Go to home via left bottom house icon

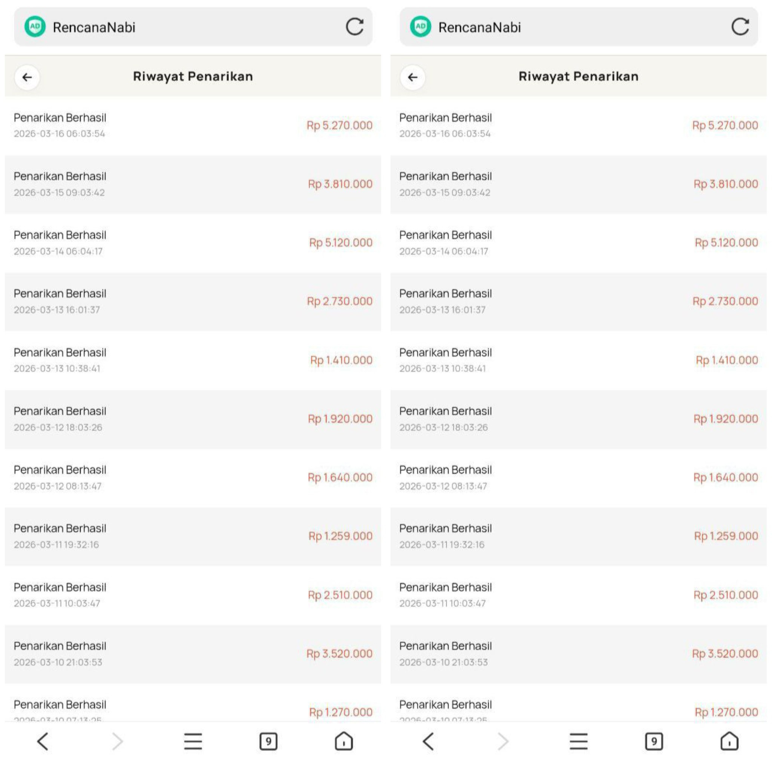pos(344,741)
